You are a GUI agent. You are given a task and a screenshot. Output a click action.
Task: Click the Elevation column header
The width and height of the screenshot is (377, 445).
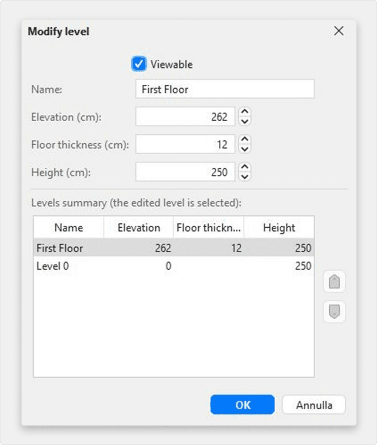point(139,228)
